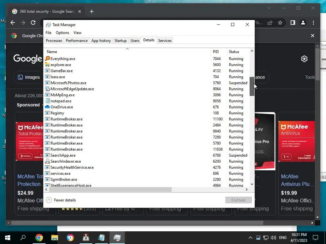Click the network tray icon
This screenshot has width=326, height=244.
click(x=266, y=238)
